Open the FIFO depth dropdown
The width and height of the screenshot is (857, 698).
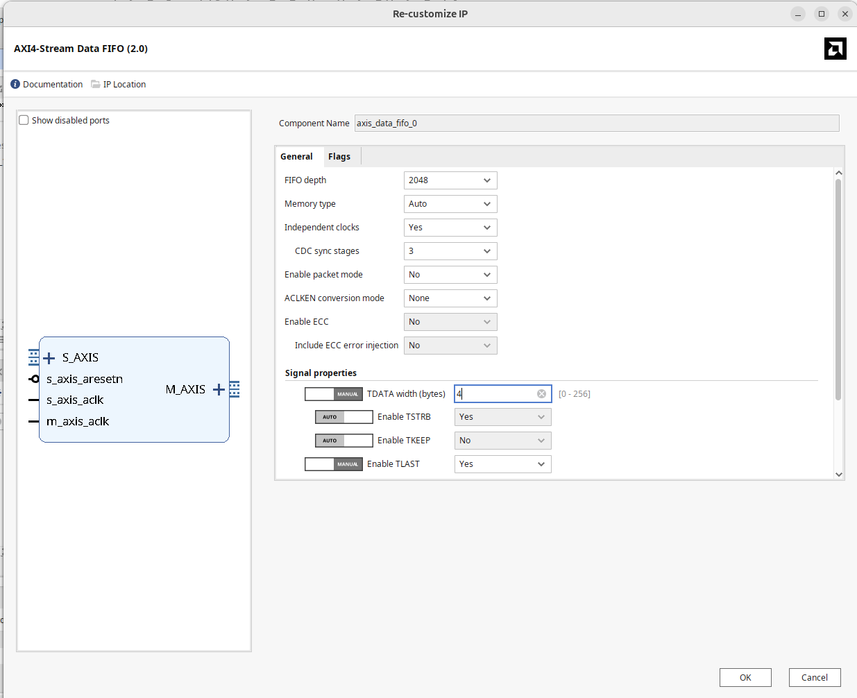pyautogui.click(x=450, y=180)
